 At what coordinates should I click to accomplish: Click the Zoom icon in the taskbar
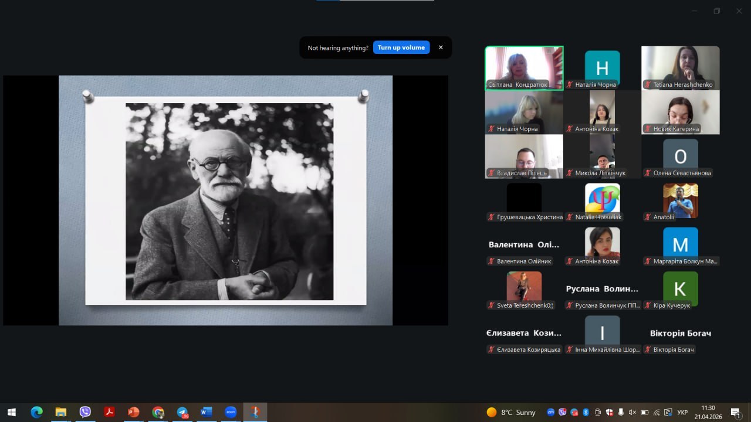230,412
